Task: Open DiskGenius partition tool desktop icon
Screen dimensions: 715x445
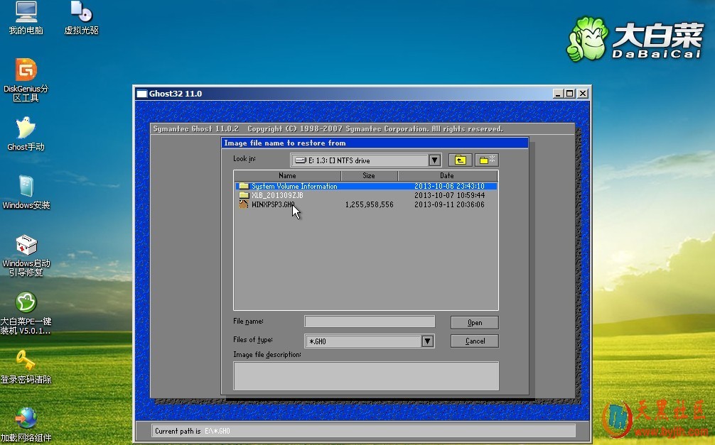Action: (x=26, y=71)
